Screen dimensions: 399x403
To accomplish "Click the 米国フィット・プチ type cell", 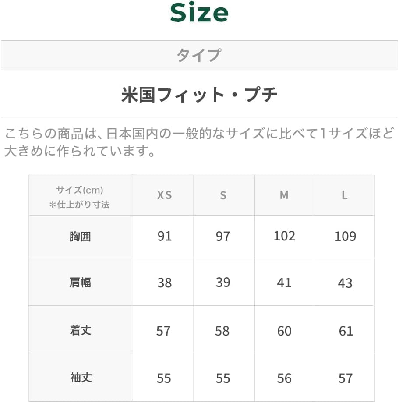I will [x=199, y=94].
